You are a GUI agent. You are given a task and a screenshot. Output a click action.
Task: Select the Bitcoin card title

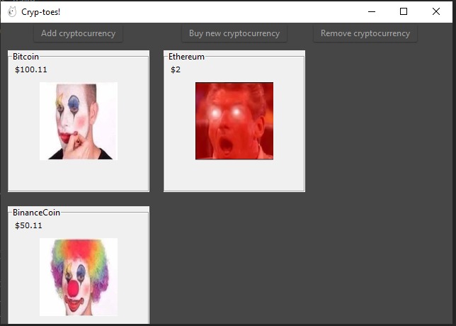[x=25, y=57]
